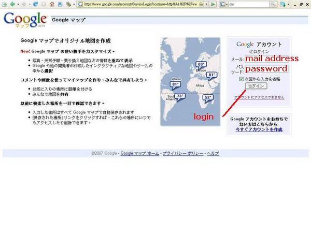Reload the page with the blue refresh icon
This screenshot has height=233, width=311.
(x=35, y=4)
